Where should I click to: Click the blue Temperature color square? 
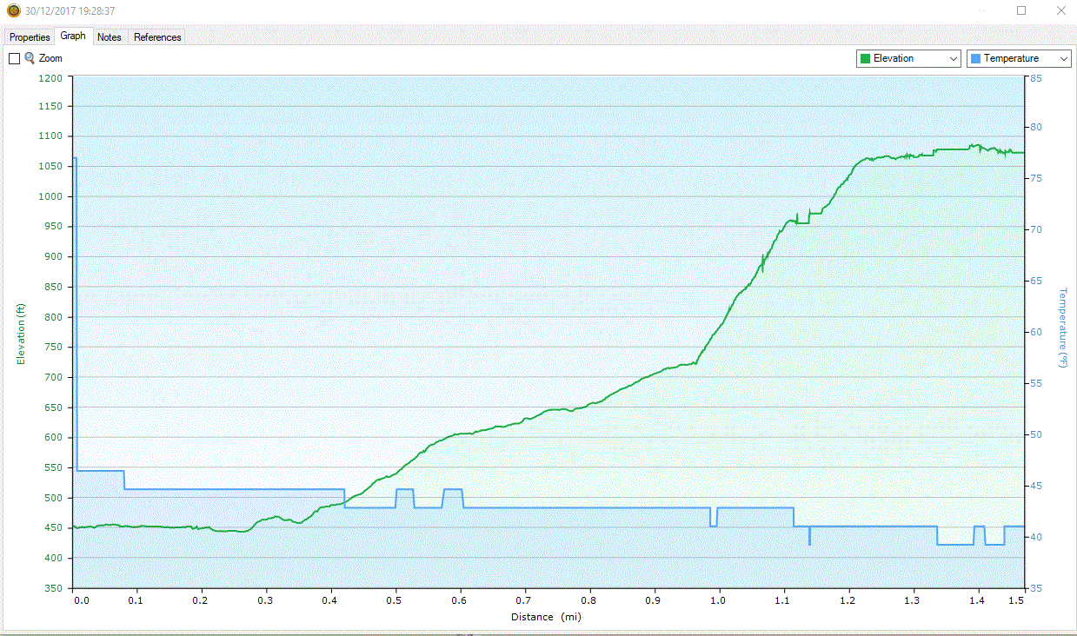tap(975, 58)
